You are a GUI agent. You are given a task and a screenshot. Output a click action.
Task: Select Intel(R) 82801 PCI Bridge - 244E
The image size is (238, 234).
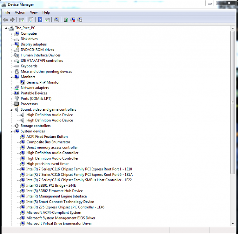51,185
